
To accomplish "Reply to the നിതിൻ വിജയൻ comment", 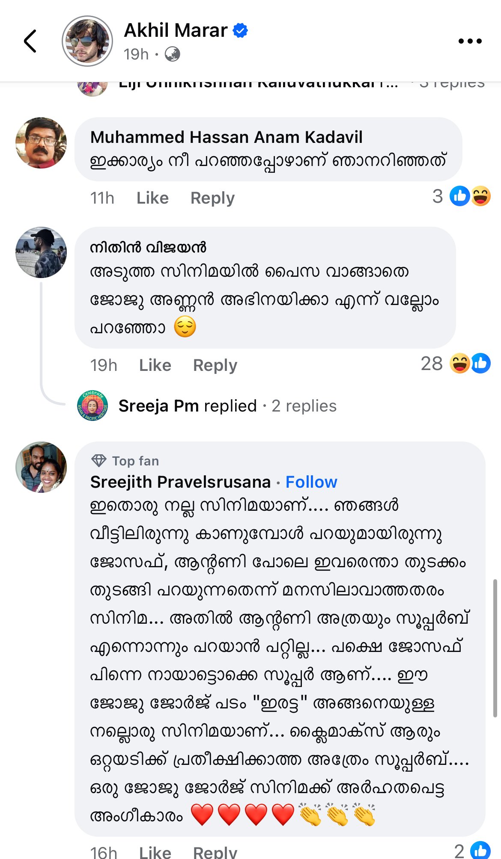I will tap(215, 365).
